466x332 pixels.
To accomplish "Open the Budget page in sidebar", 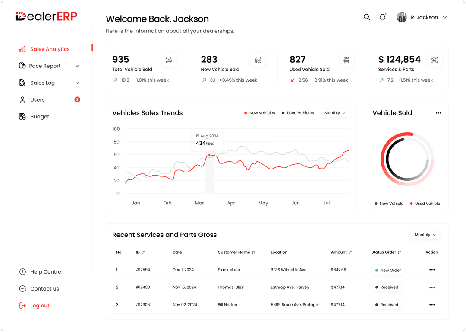I will (x=39, y=117).
